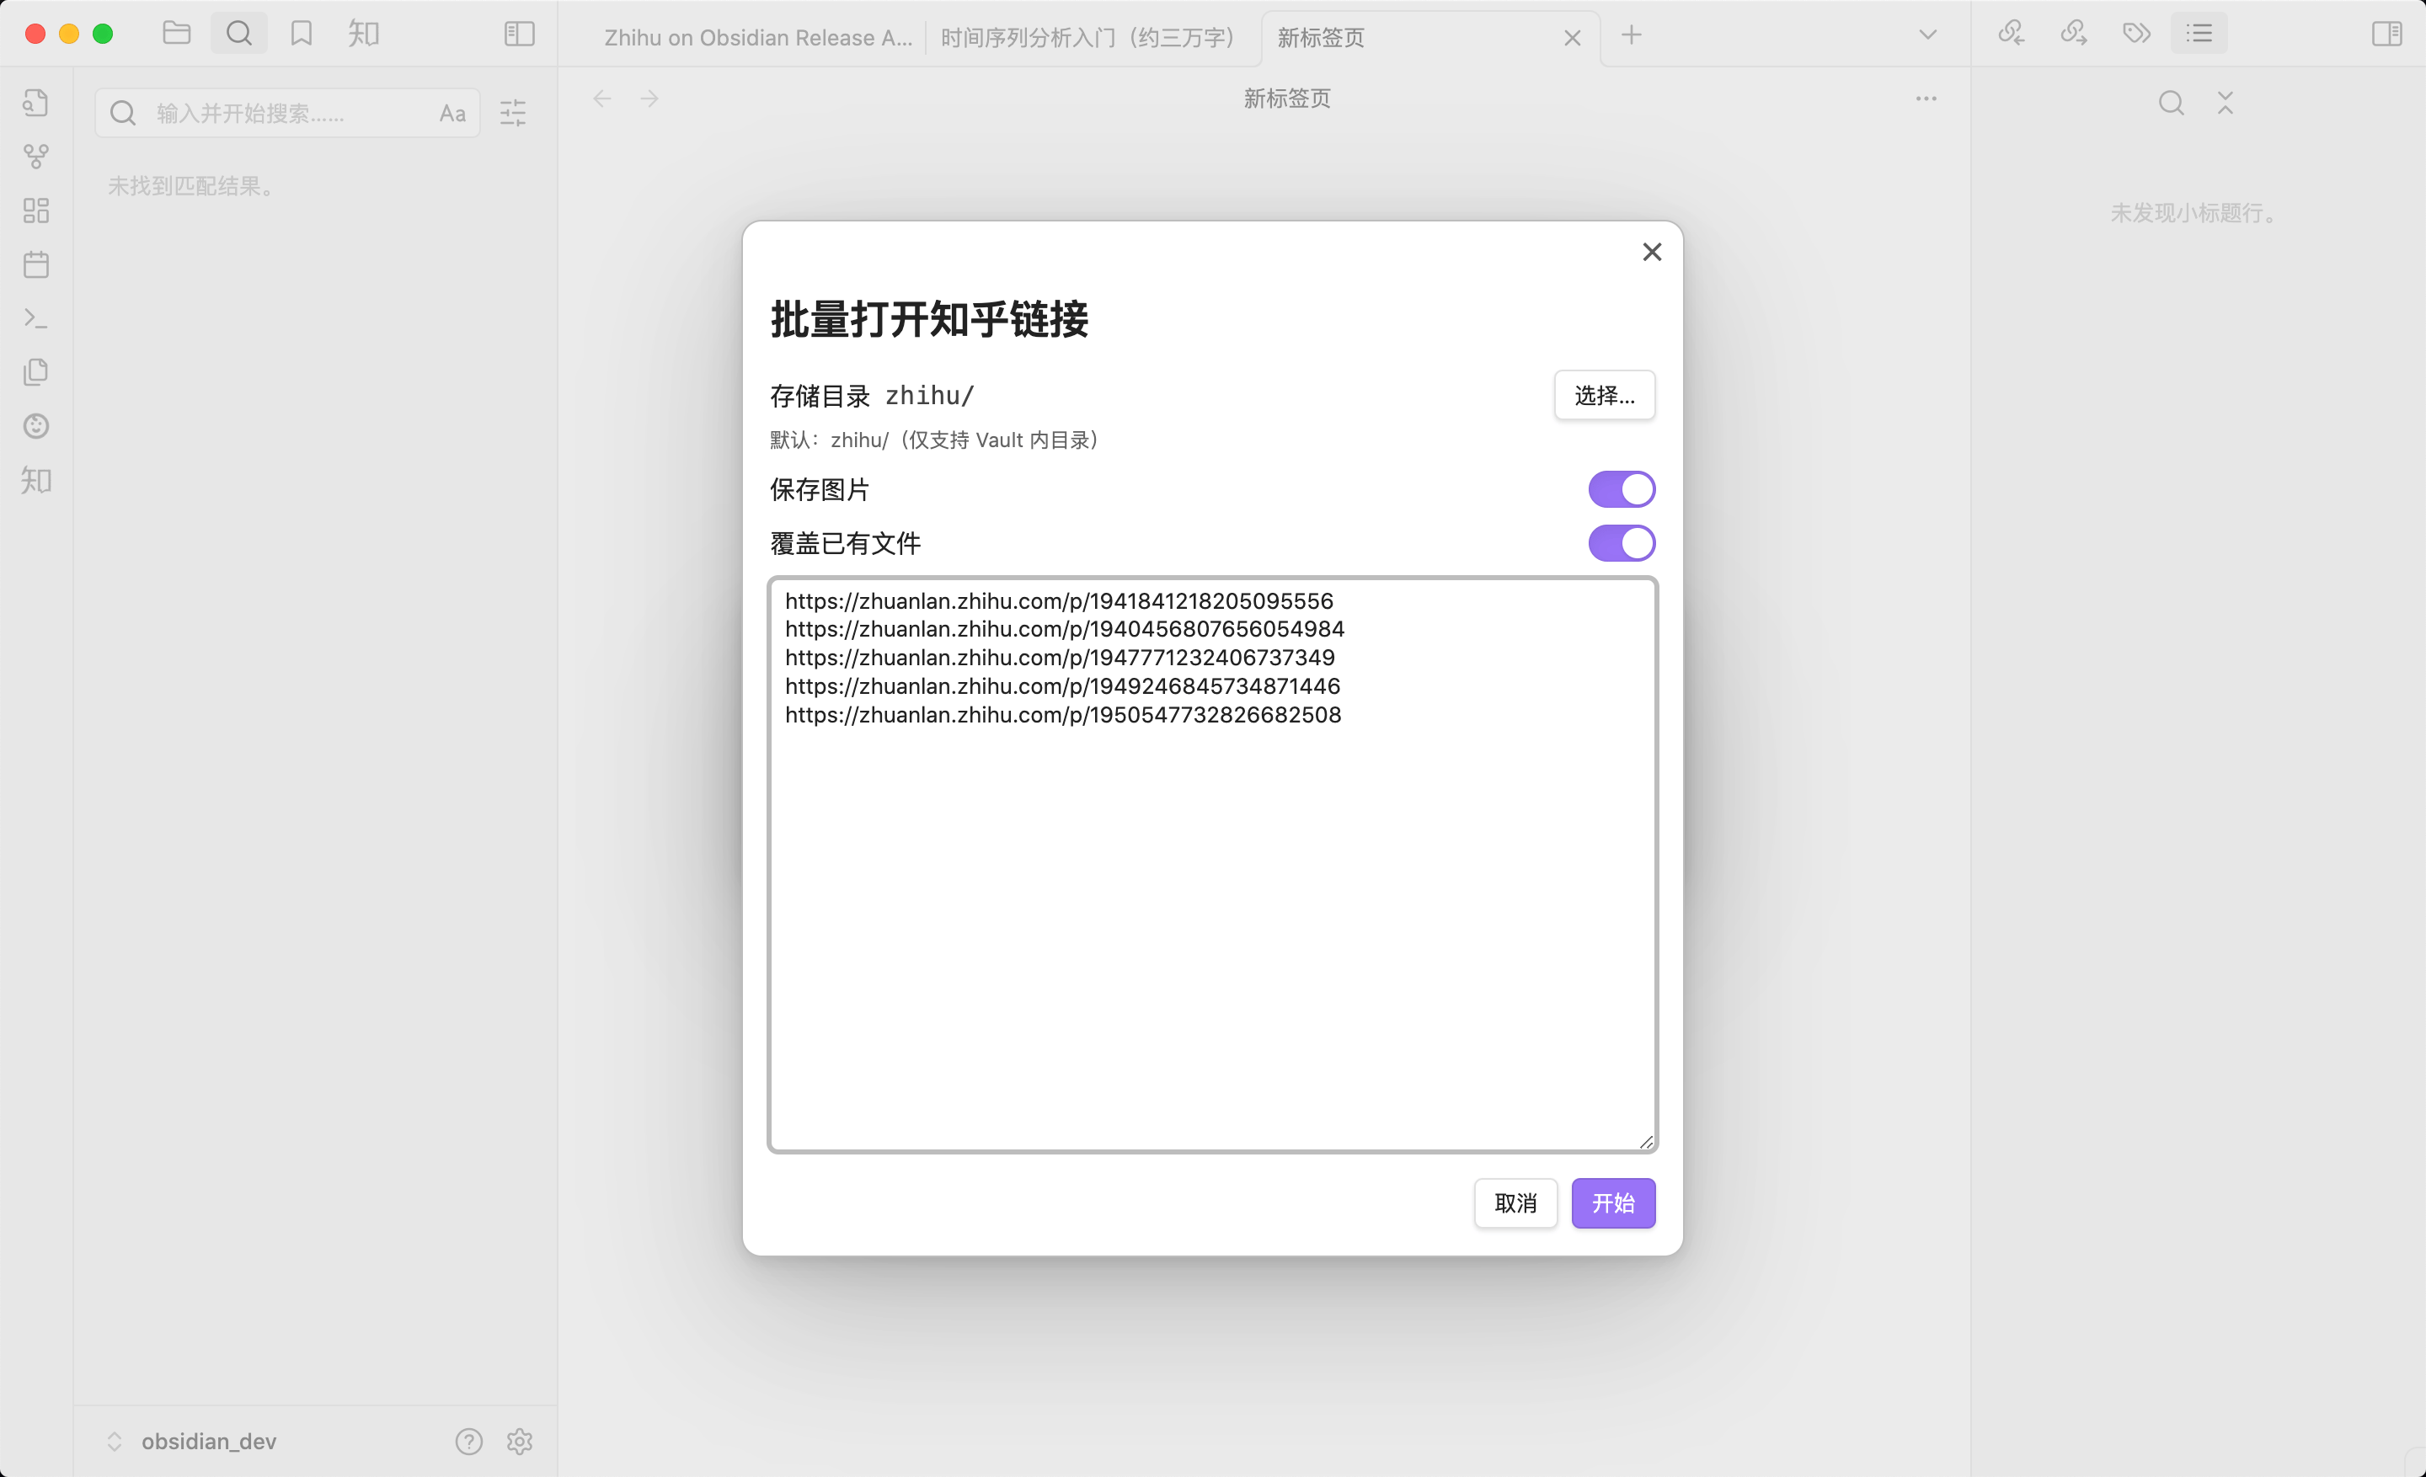Open the 新标签页 tab options menu
Screen dimensions: 2426x1477
click(1926, 99)
